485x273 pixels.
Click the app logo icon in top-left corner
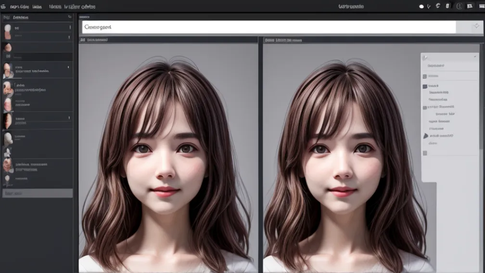click(3, 7)
